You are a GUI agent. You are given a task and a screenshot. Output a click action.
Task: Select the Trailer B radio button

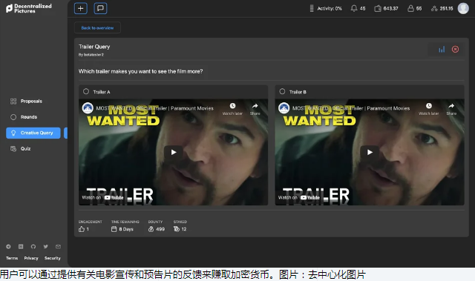coord(282,91)
